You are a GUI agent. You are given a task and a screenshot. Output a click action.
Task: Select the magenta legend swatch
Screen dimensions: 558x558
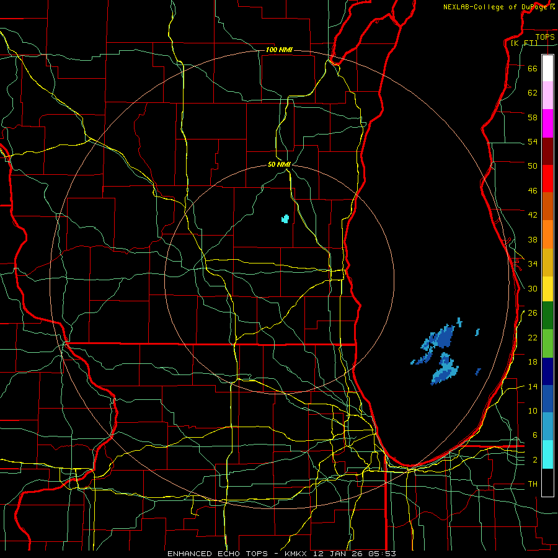pyautogui.click(x=547, y=123)
